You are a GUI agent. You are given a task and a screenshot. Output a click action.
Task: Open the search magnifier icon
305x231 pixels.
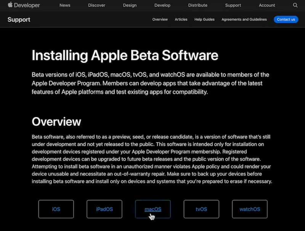click(x=295, y=5)
